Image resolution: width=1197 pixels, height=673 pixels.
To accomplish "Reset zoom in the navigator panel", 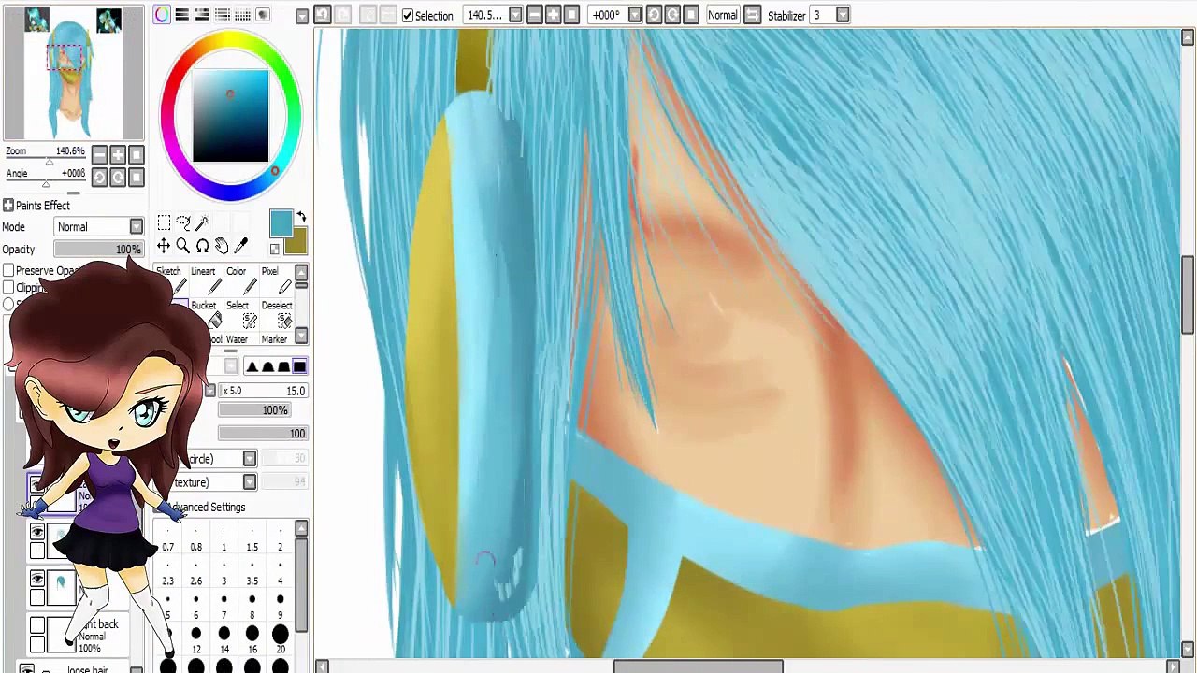I will 137,154.
